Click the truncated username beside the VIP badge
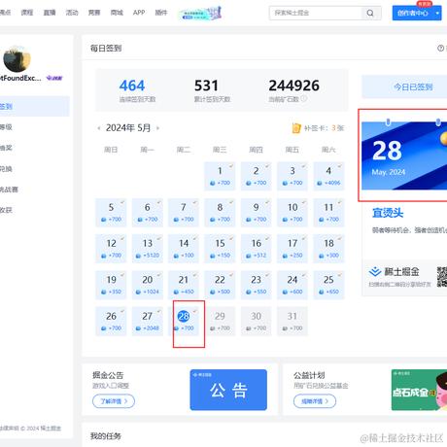The height and width of the screenshot is (447, 447). [x=20, y=78]
